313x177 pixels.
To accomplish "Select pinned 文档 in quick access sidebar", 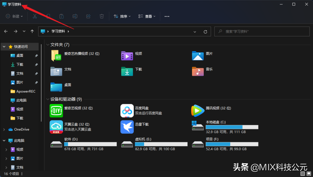I will point(20,74).
